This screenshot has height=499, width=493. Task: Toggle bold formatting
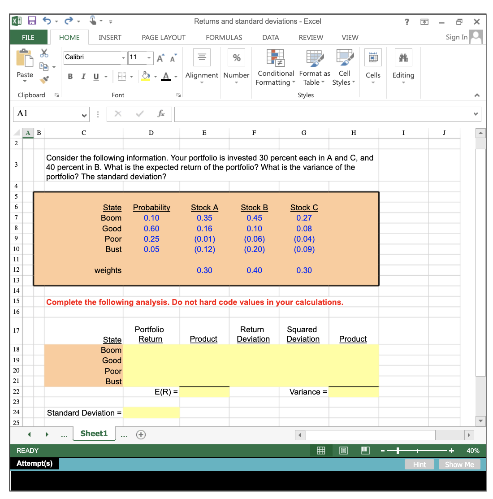coord(70,76)
